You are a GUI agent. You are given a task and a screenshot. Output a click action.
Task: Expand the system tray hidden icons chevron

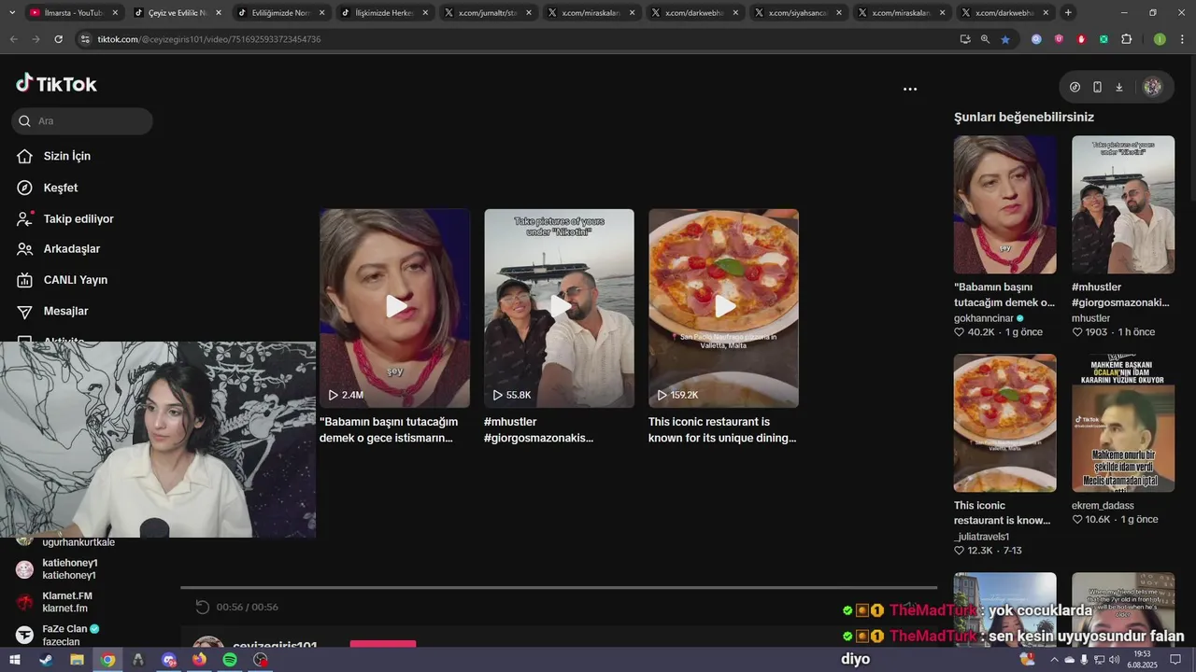[x=1055, y=660]
